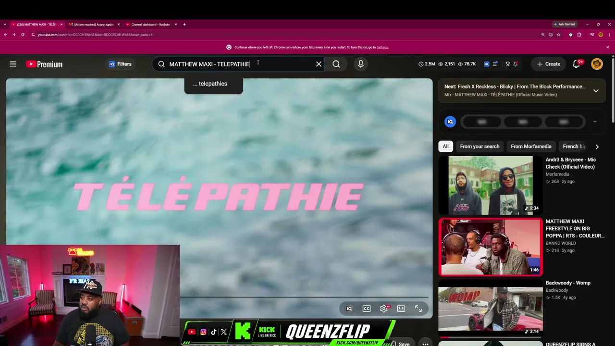Viewport: 615px width, 346px height.
Task: Open the Settings link in the restore-tabs bar
Action: tap(382, 47)
